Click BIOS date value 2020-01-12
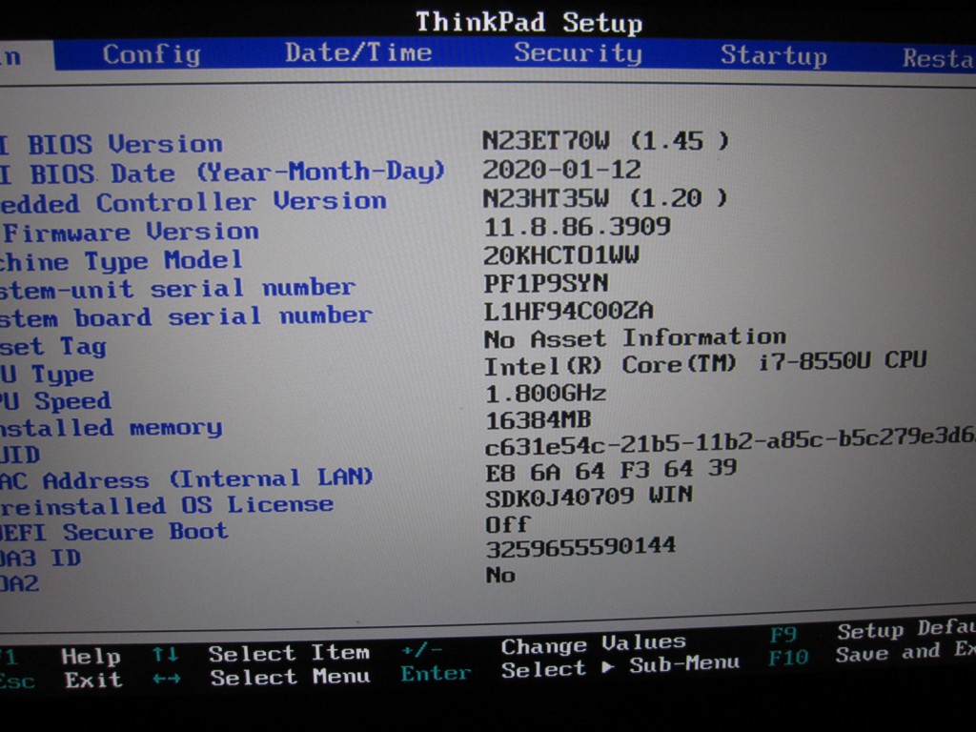 (561, 170)
